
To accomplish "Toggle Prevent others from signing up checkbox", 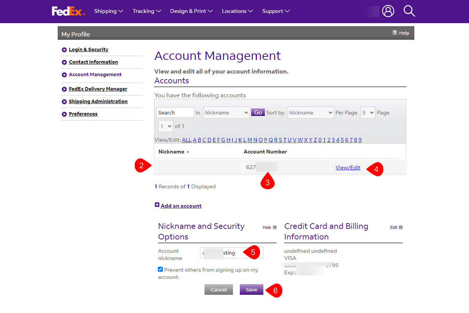I will [x=161, y=269].
